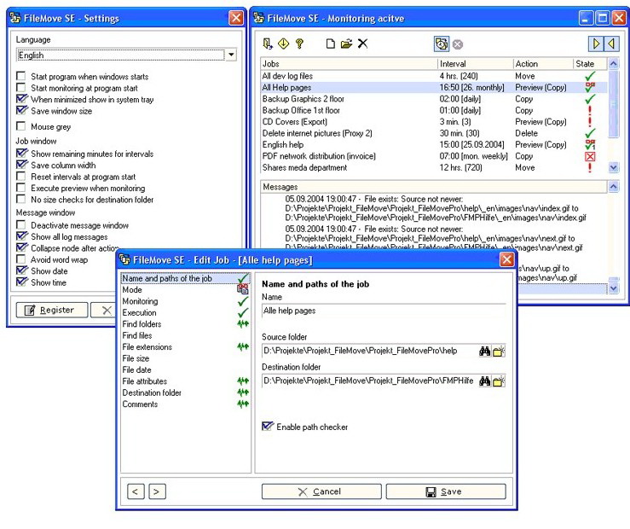This screenshot has width=630, height=529.
Task: Click the job Name input field
Action: (x=384, y=311)
